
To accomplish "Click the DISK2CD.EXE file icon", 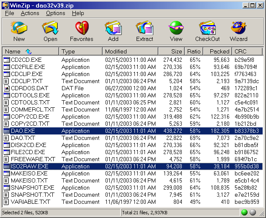I will click(x=6, y=145).
